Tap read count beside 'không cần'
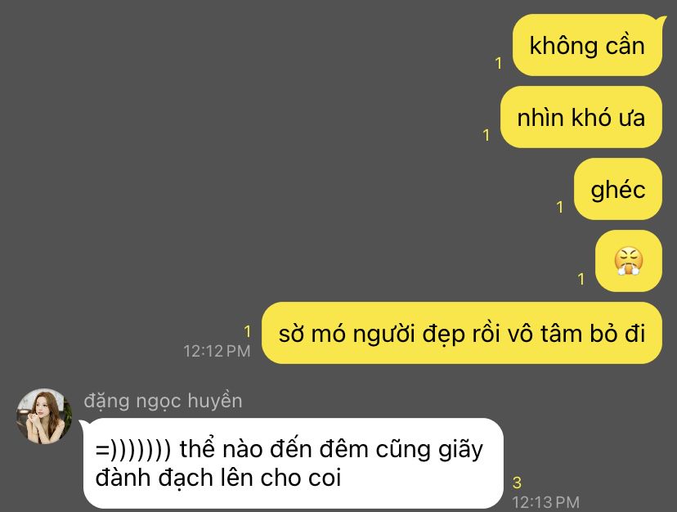 pyautogui.click(x=499, y=64)
